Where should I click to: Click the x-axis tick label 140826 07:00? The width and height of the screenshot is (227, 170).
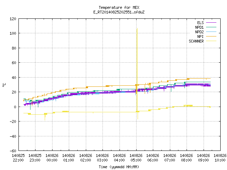[x=170, y=158]
